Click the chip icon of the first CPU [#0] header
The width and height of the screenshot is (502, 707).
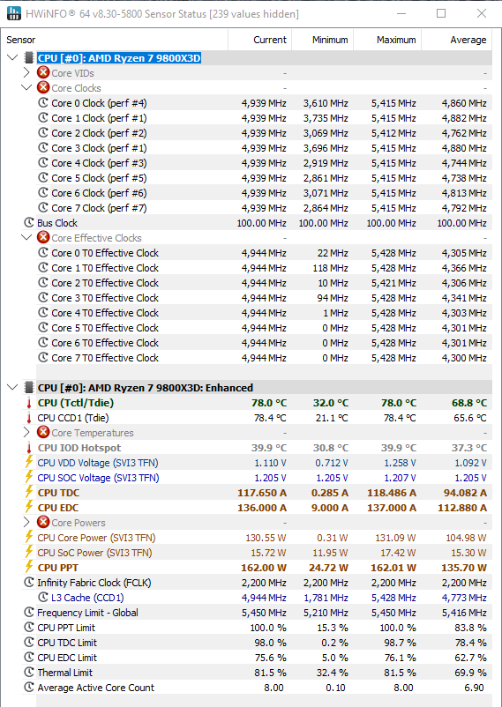[x=29, y=57]
